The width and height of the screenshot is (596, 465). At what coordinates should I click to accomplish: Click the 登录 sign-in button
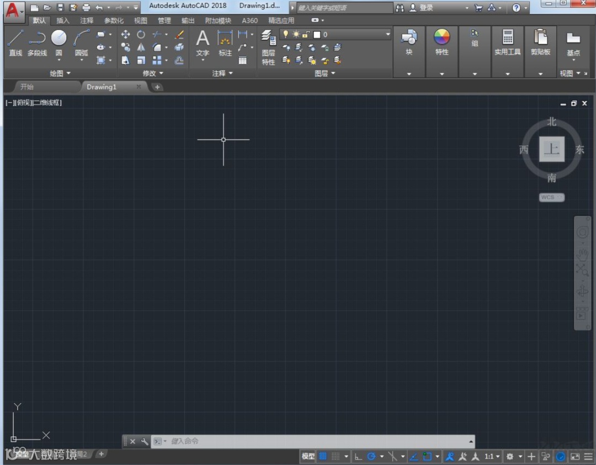[x=422, y=8]
